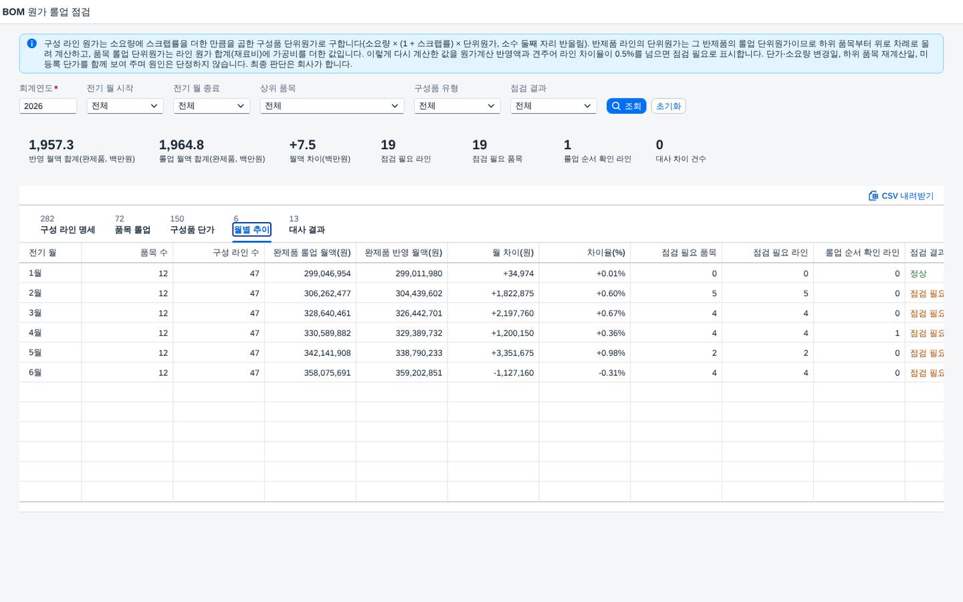Screen dimensions: 963x602
Task: Click the 330,589,882 value in the 4월 row
Action: (x=327, y=333)
